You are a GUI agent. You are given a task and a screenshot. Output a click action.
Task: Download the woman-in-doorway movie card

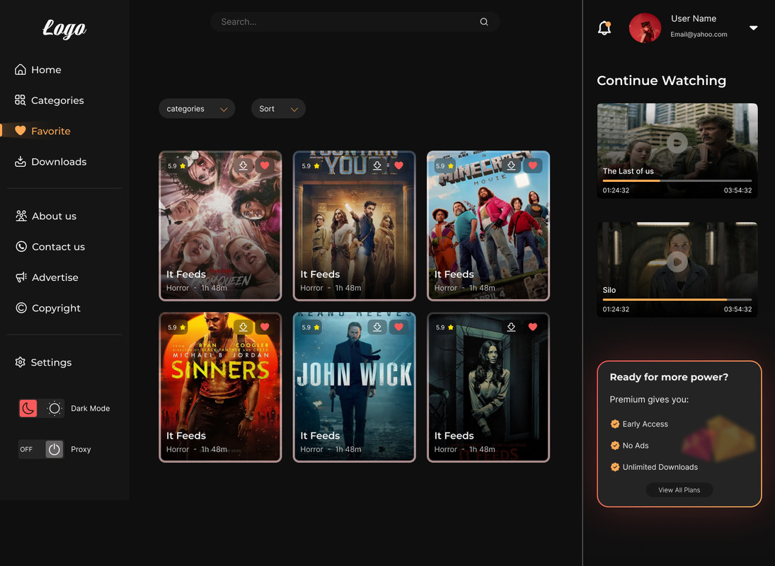click(x=511, y=327)
